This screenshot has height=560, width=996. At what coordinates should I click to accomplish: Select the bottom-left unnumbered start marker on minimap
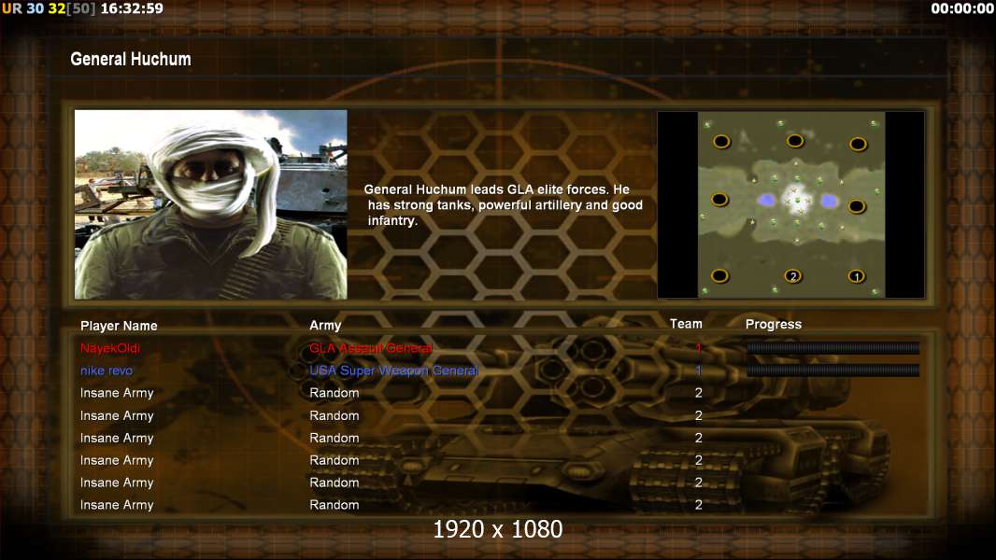(719, 276)
